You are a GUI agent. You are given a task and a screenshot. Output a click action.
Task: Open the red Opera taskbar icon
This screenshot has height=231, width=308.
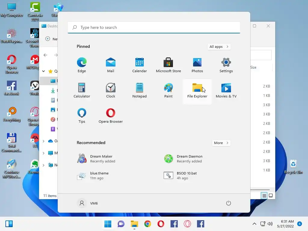[161, 224]
